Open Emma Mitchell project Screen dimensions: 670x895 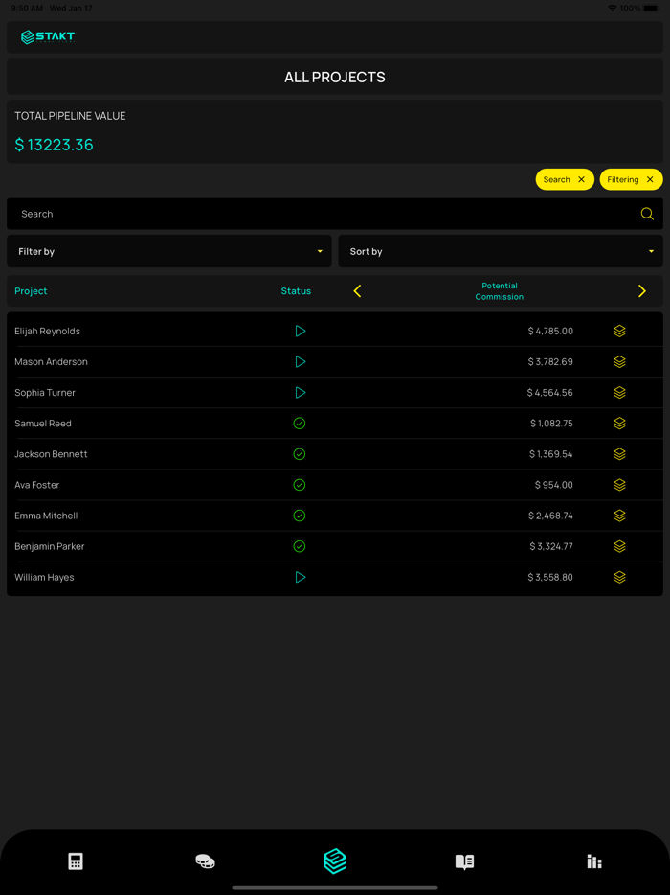46,516
